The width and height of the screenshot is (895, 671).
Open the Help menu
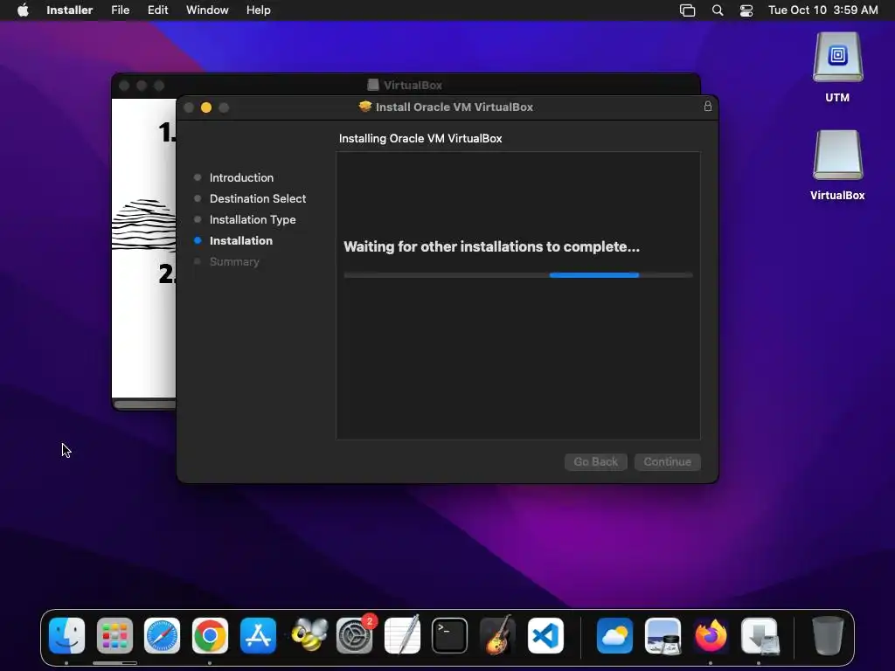coord(258,10)
